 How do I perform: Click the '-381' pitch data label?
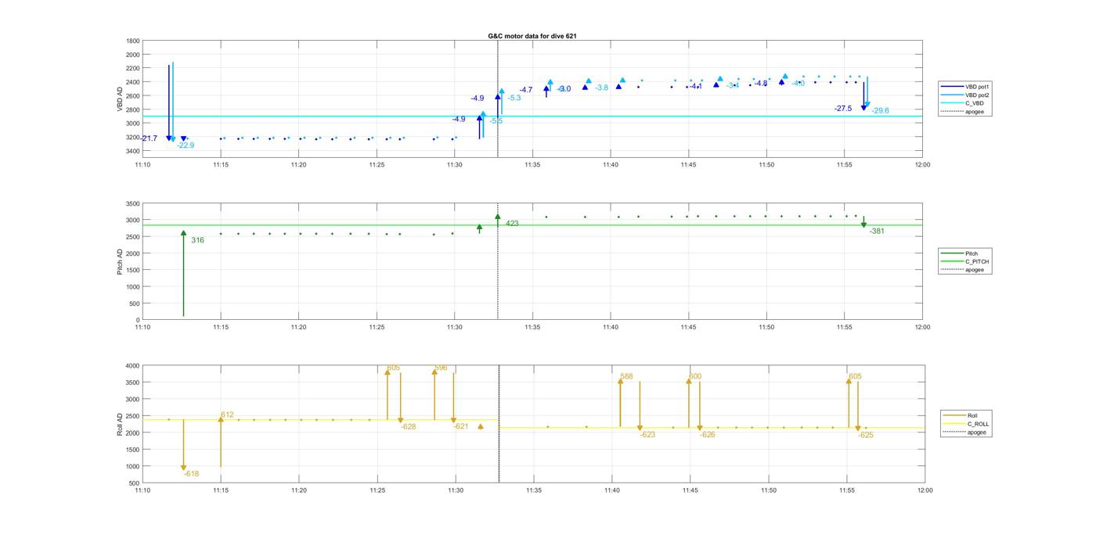877,232
